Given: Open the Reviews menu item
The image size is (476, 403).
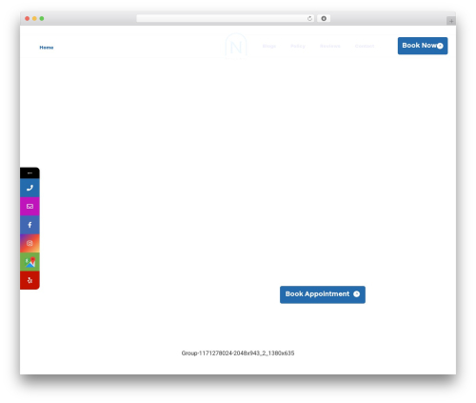Looking at the screenshot, I should pos(330,46).
